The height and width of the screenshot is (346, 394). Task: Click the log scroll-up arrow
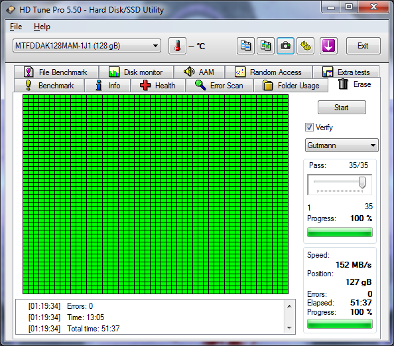point(289,306)
